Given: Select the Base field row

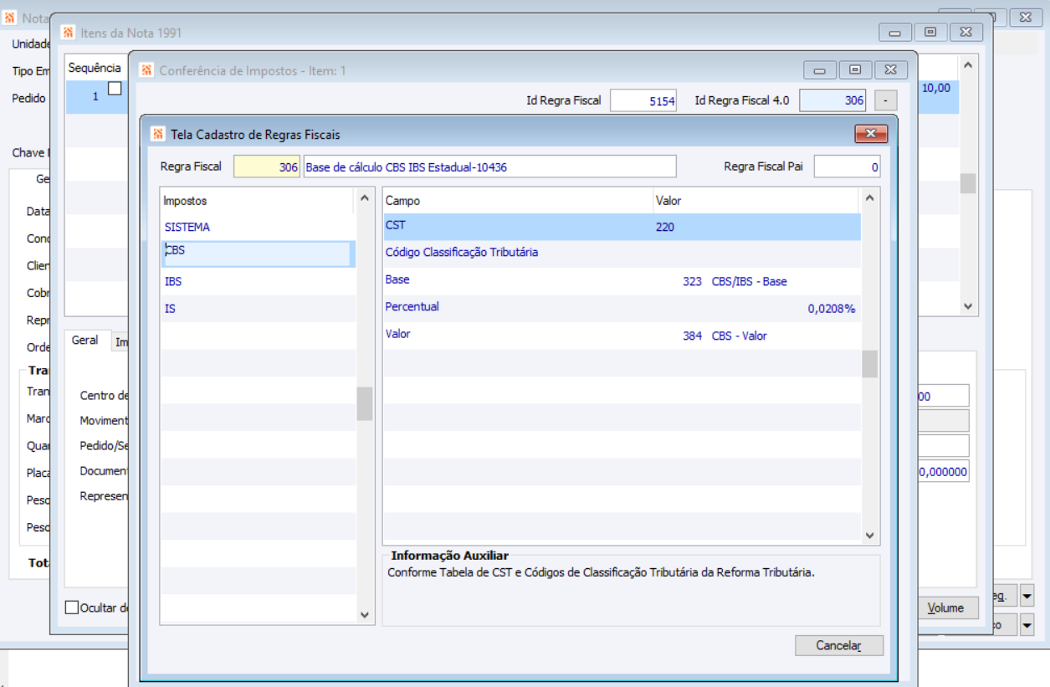Looking at the screenshot, I should [622, 281].
